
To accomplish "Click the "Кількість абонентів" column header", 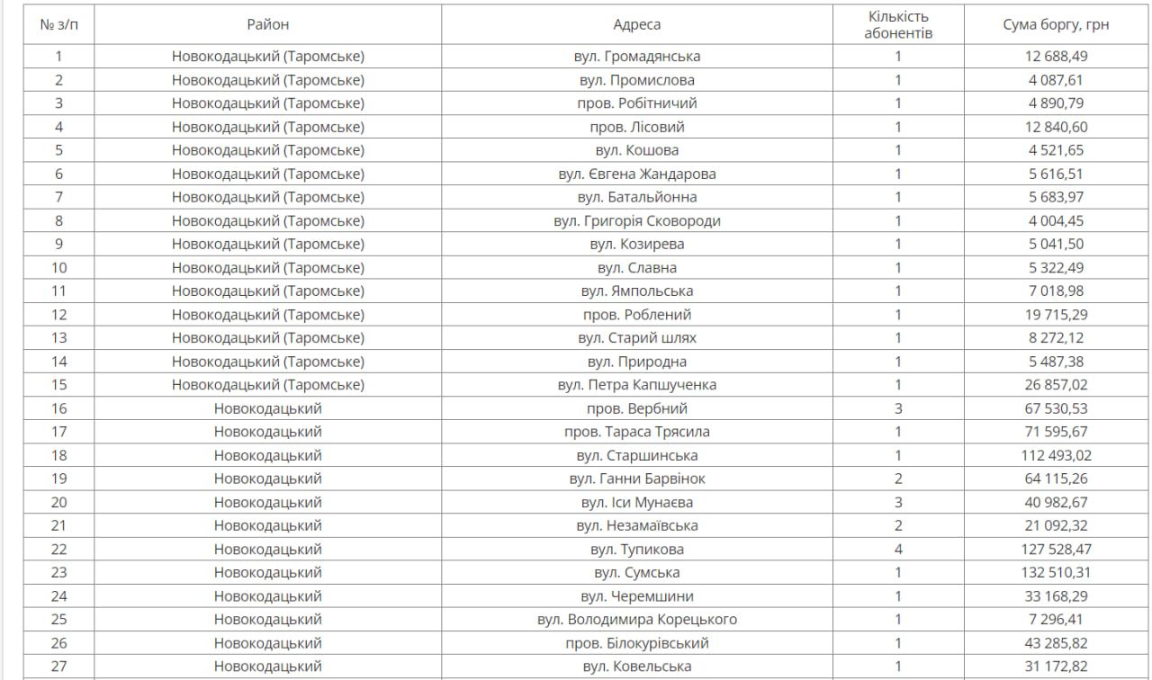I will click(x=898, y=25).
